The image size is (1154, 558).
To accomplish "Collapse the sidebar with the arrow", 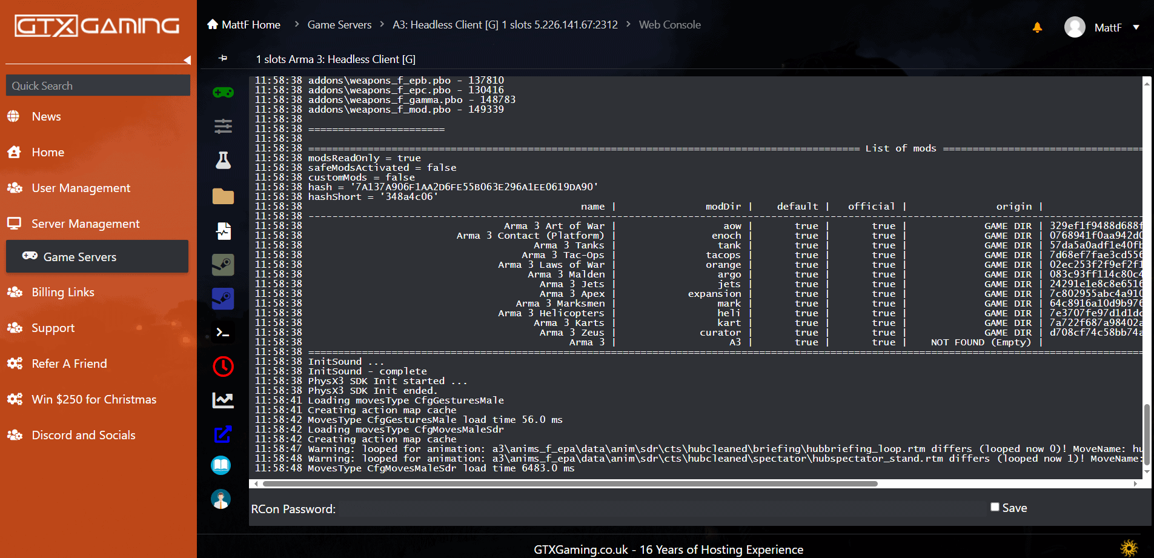I will pyautogui.click(x=187, y=60).
